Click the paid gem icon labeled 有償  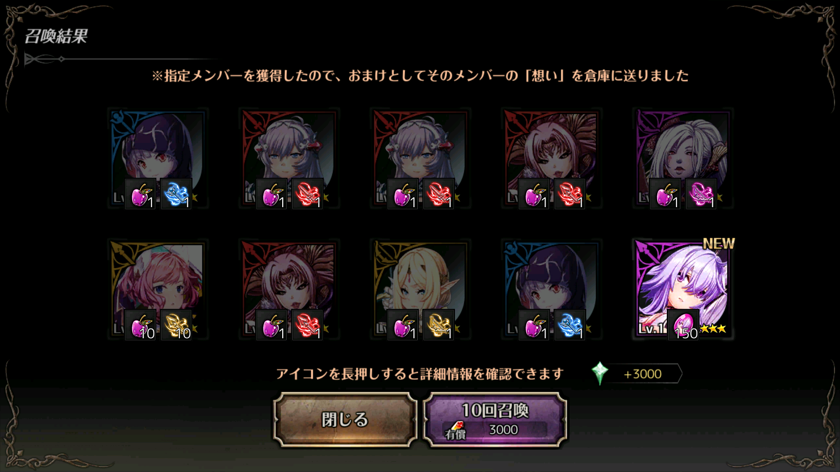455,430
